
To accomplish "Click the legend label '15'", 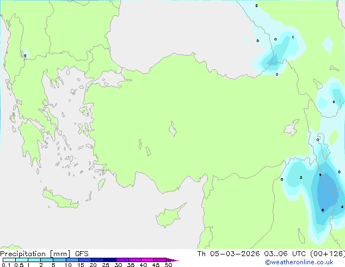I will pos(81,265).
